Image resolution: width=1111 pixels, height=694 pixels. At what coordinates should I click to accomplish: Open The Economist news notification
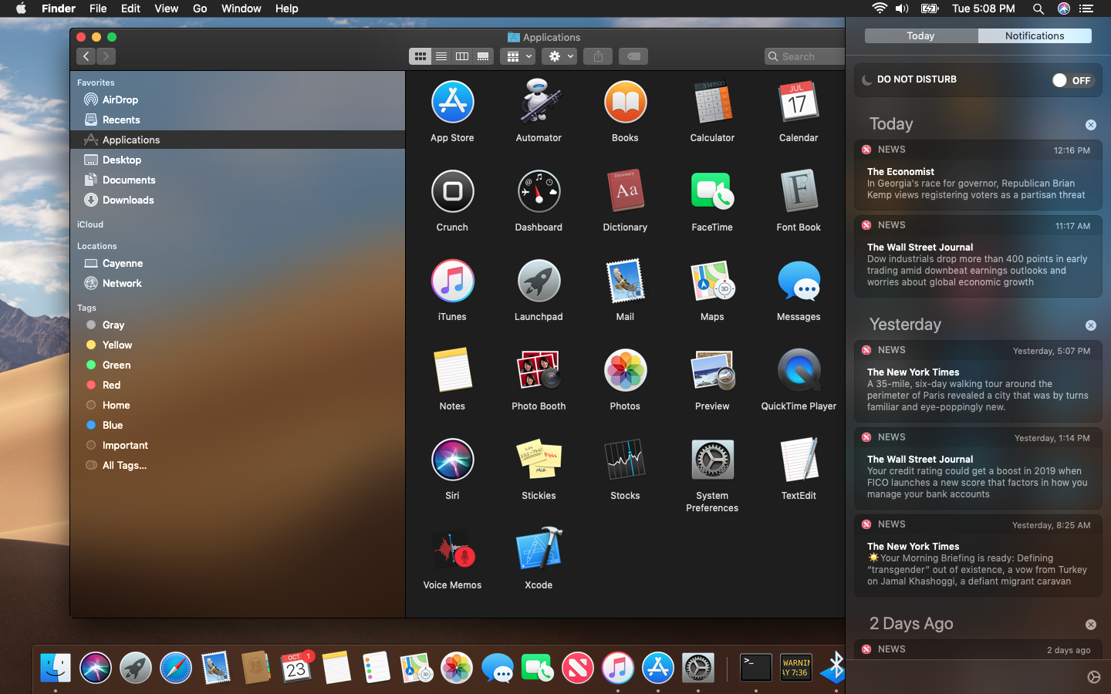click(978, 176)
